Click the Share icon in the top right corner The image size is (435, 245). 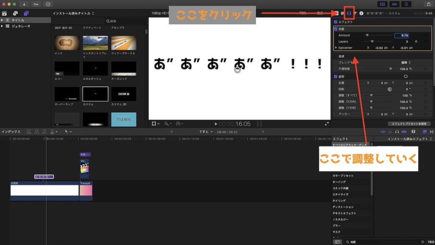(429, 4)
